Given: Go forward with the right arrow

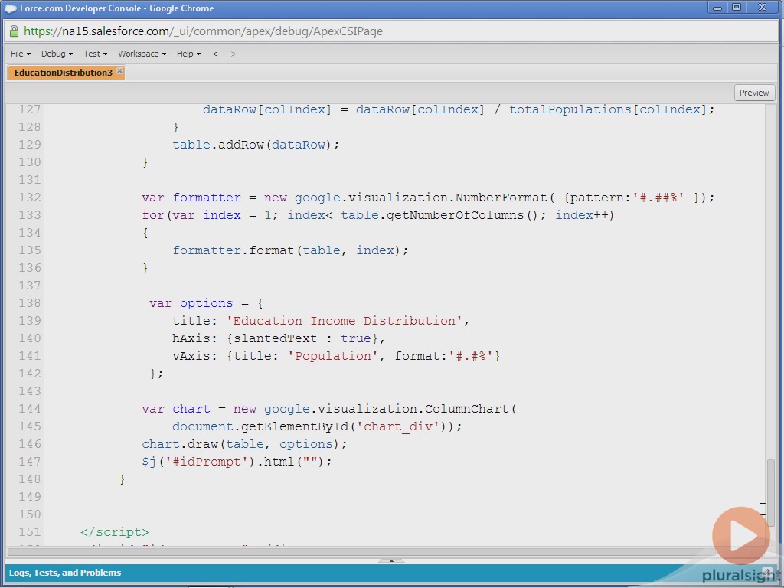Looking at the screenshot, I should (233, 54).
